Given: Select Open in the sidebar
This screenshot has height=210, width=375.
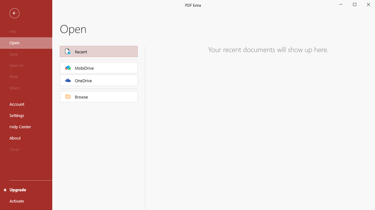Looking at the screenshot, I should tap(26, 43).
